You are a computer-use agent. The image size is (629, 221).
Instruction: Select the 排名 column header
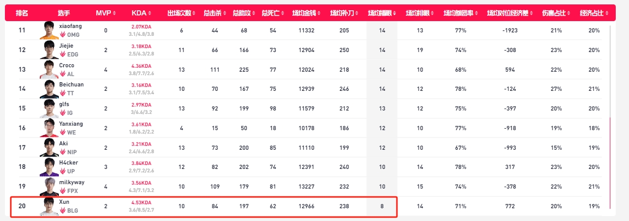click(22, 13)
